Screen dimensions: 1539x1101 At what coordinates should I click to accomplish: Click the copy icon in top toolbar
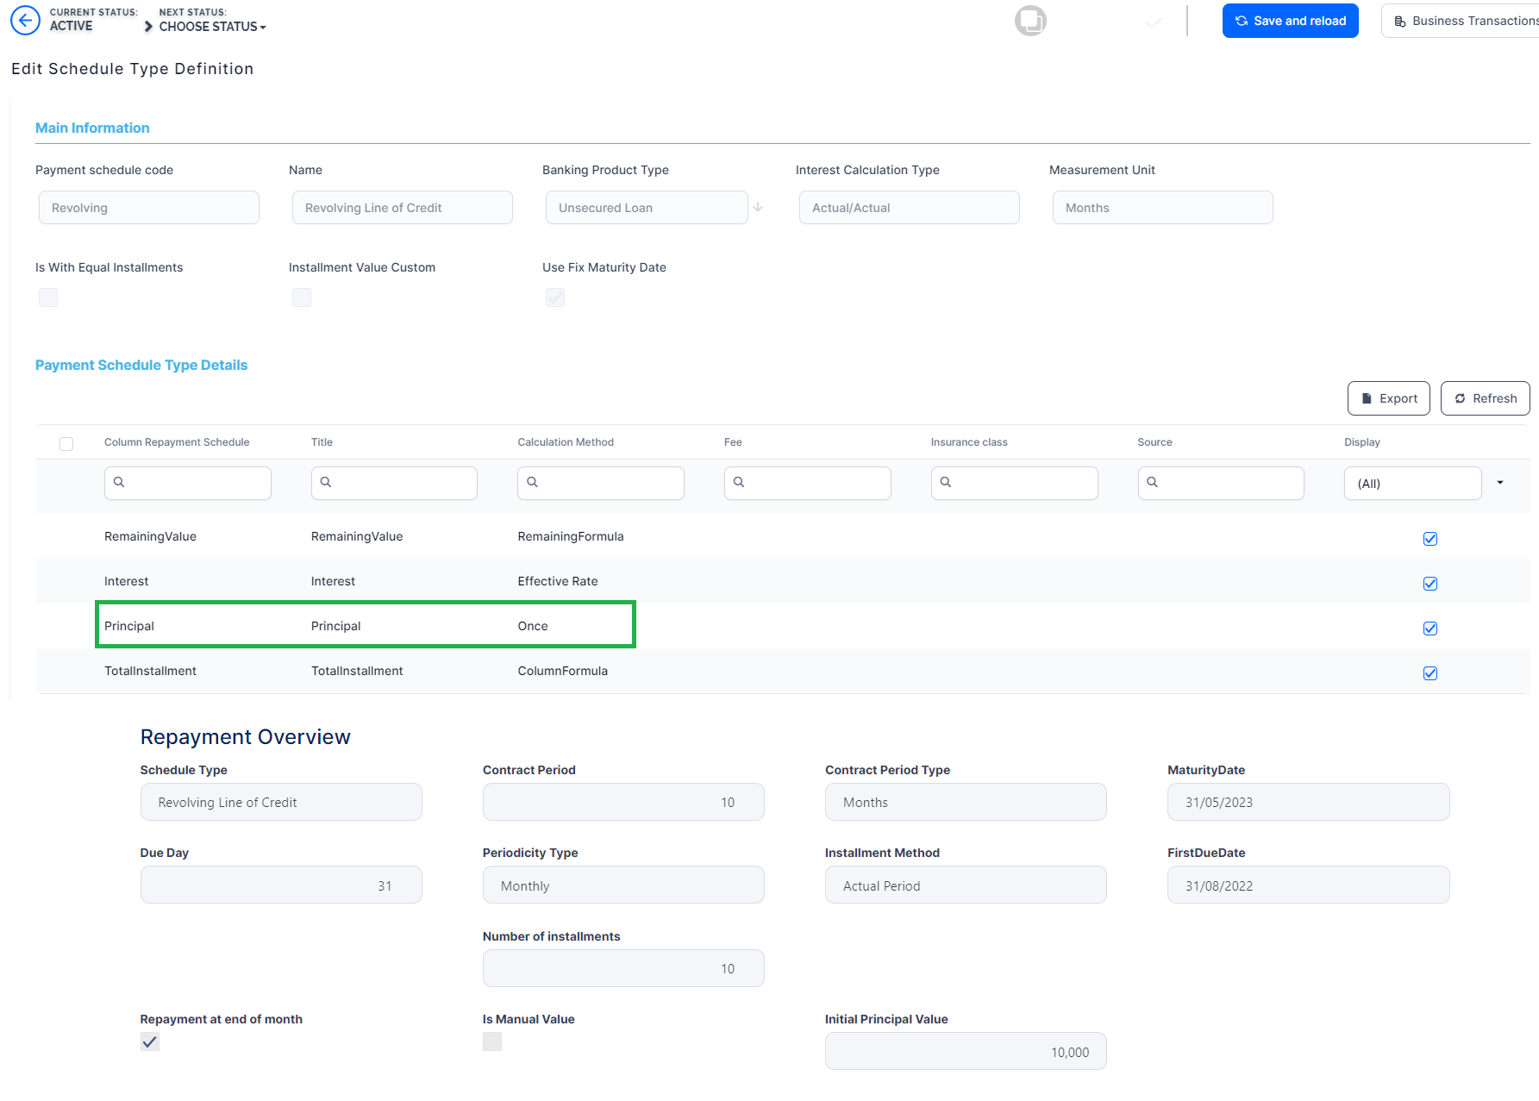pos(1030,21)
